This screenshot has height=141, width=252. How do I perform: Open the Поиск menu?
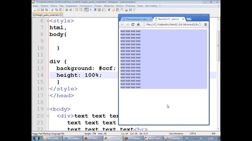(54, 6)
